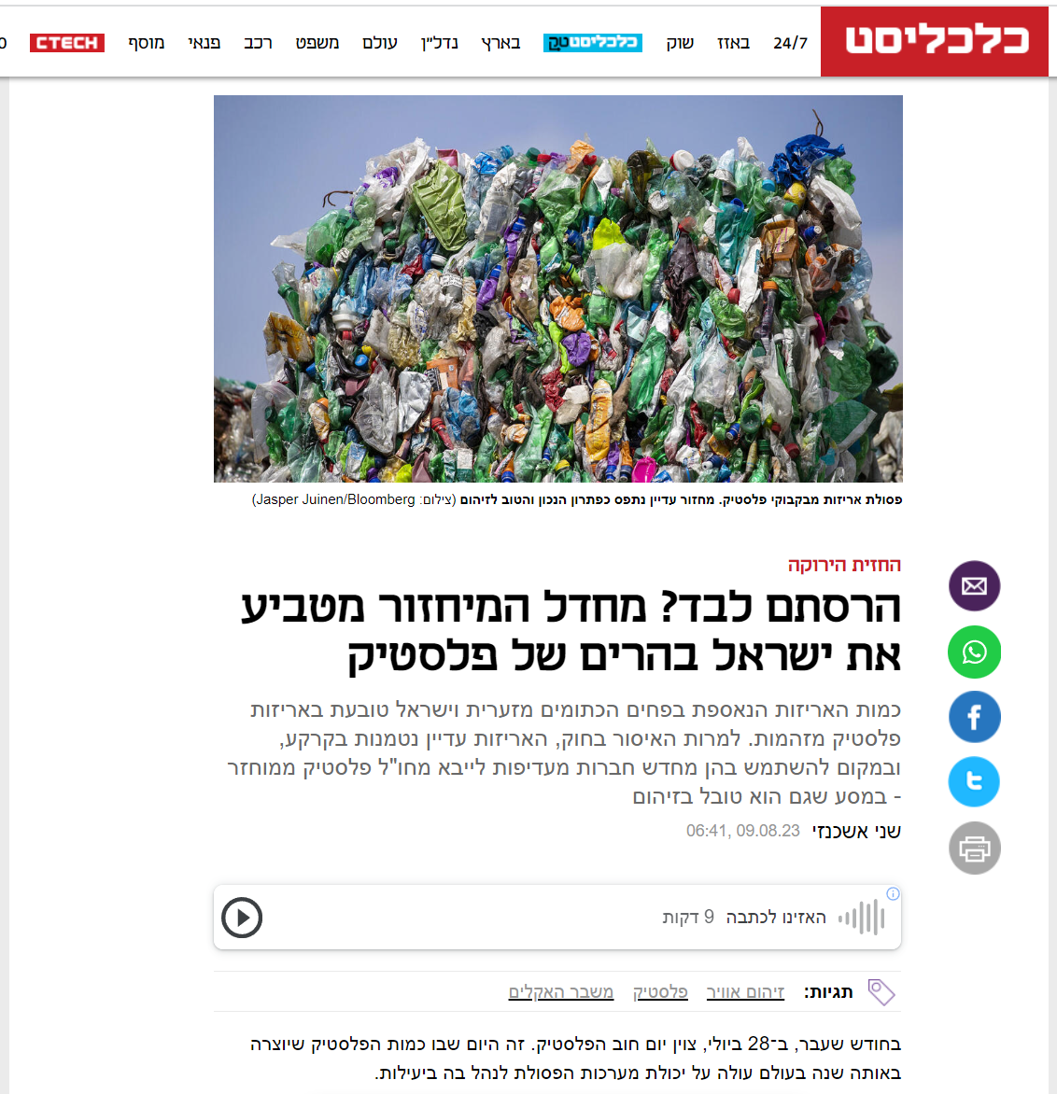Play the article audio narration
Screen dimensions: 1057x1094
pyautogui.click(x=242, y=918)
